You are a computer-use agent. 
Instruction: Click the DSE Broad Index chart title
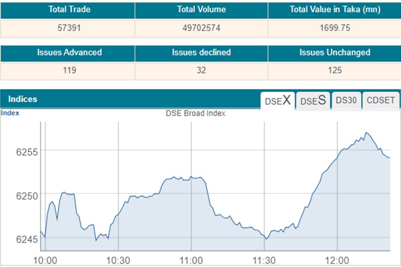(x=196, y=113)
